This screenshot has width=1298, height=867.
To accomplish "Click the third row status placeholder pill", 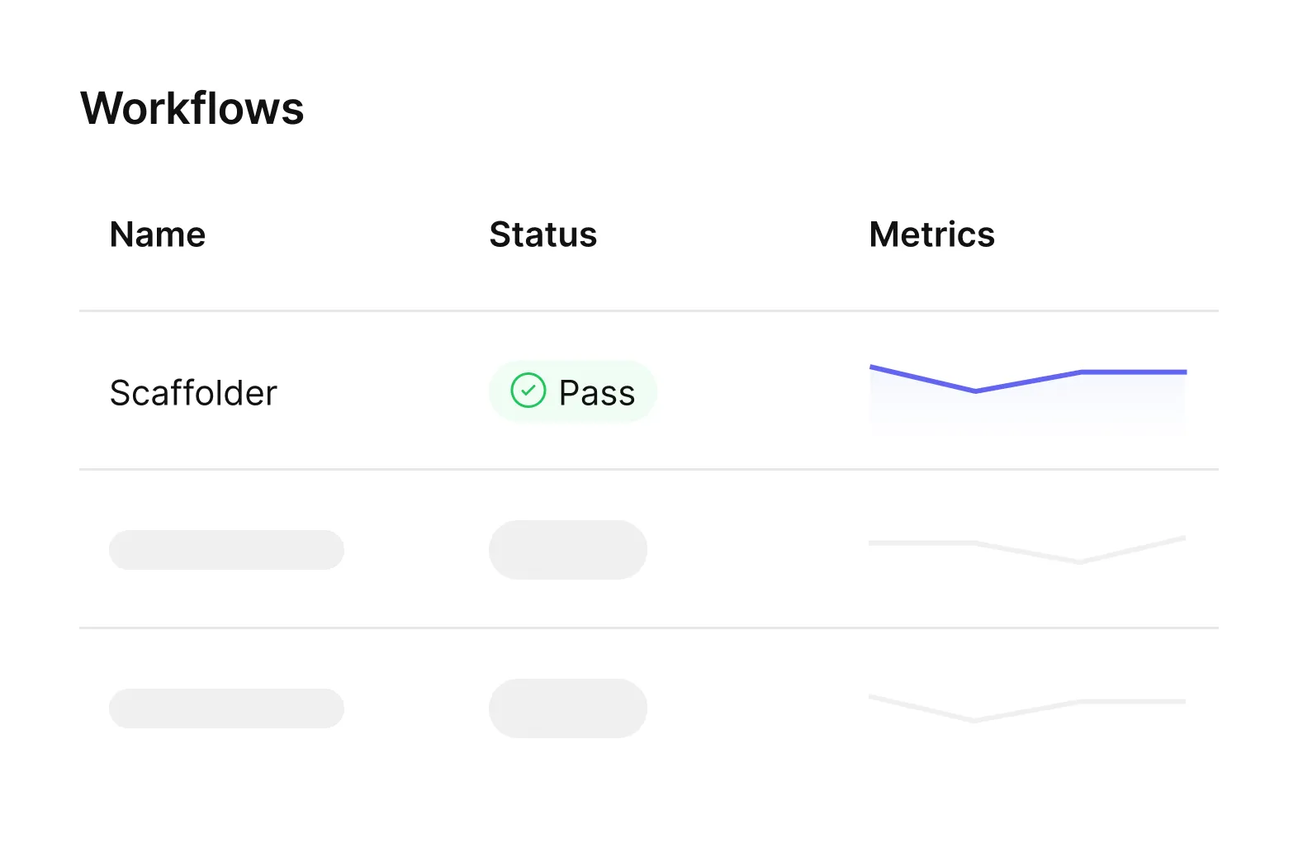I will click(568, 708).
